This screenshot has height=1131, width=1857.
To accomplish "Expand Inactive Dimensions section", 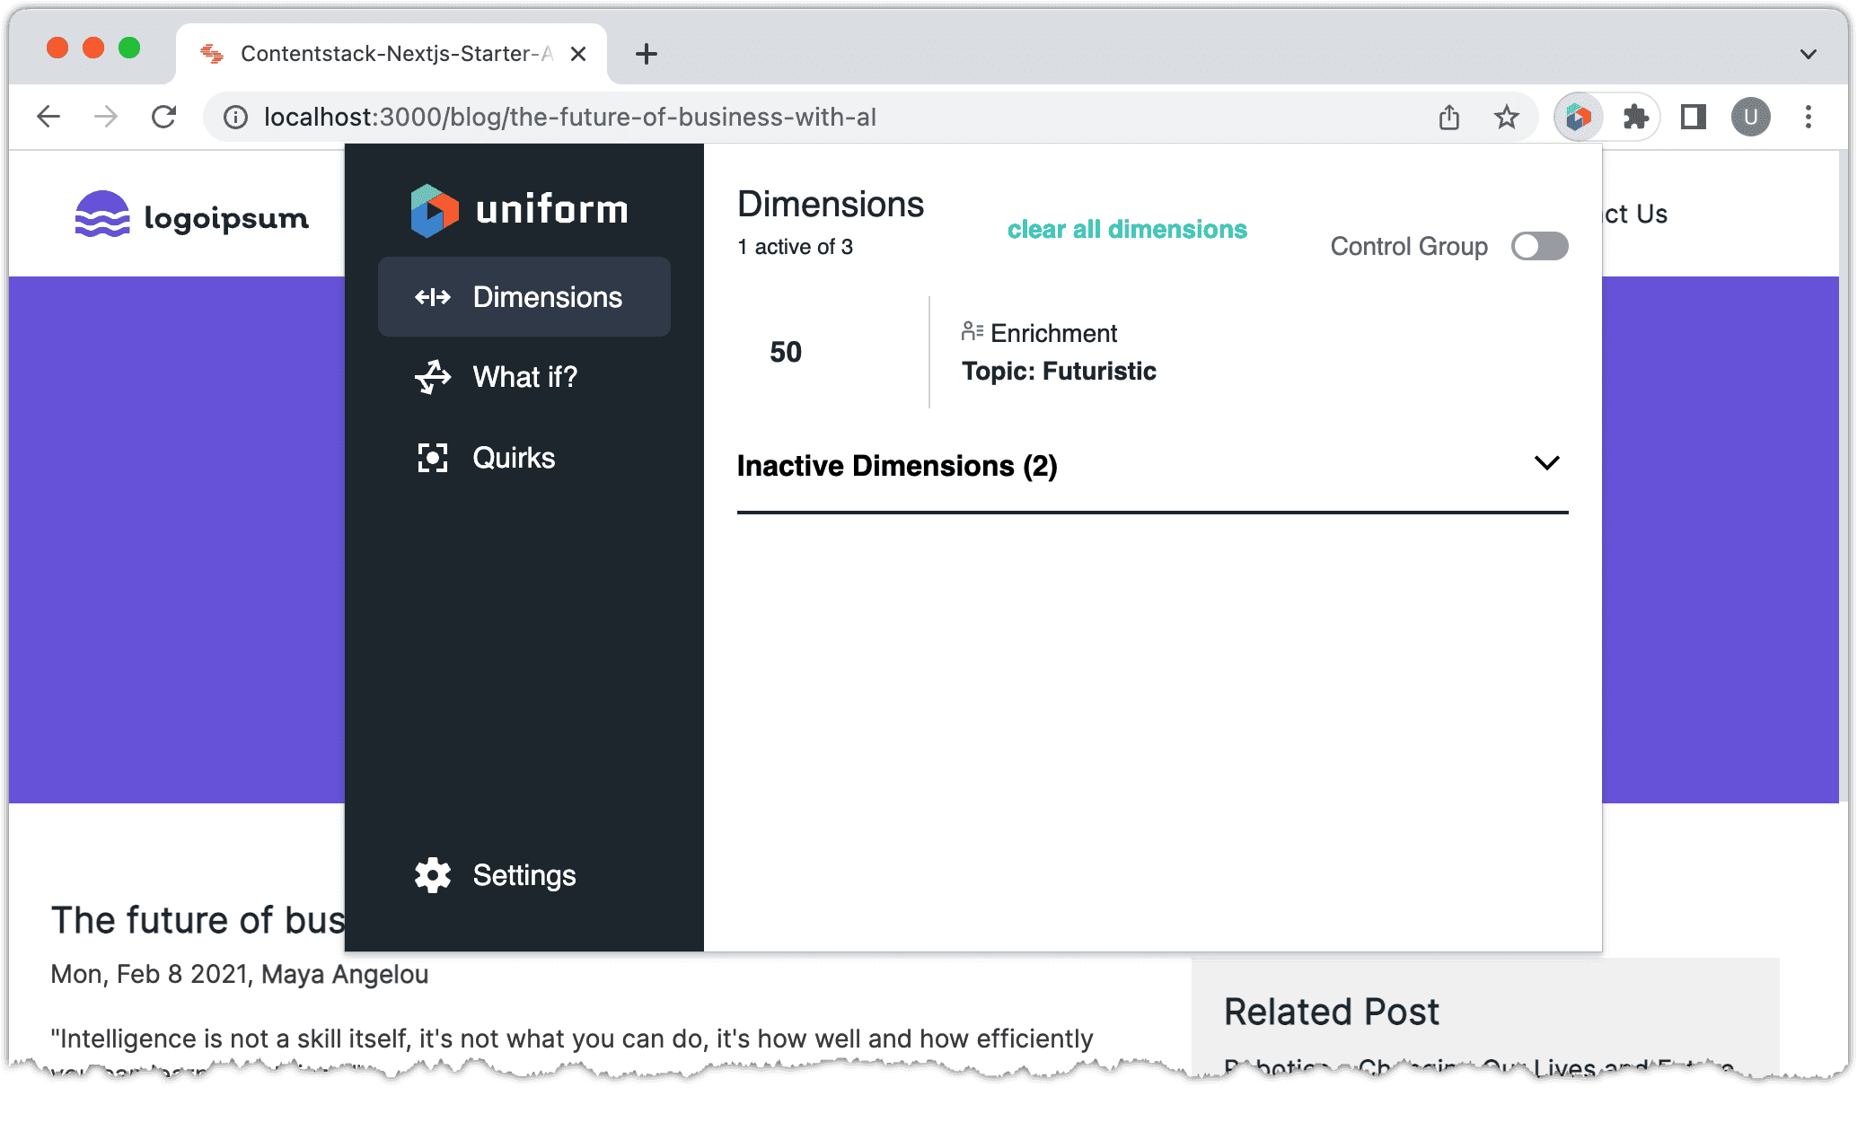I will [x=1546, y=464].
